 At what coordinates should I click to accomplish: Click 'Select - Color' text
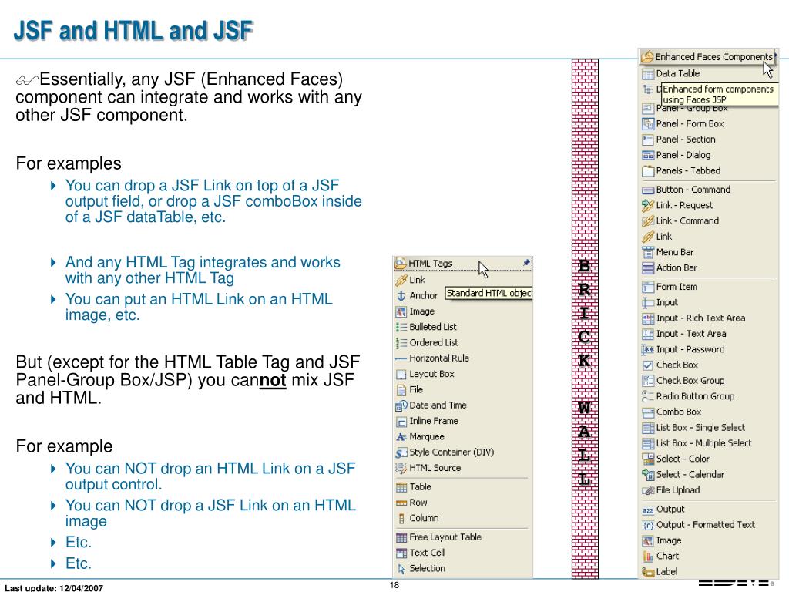coord(683,459)
